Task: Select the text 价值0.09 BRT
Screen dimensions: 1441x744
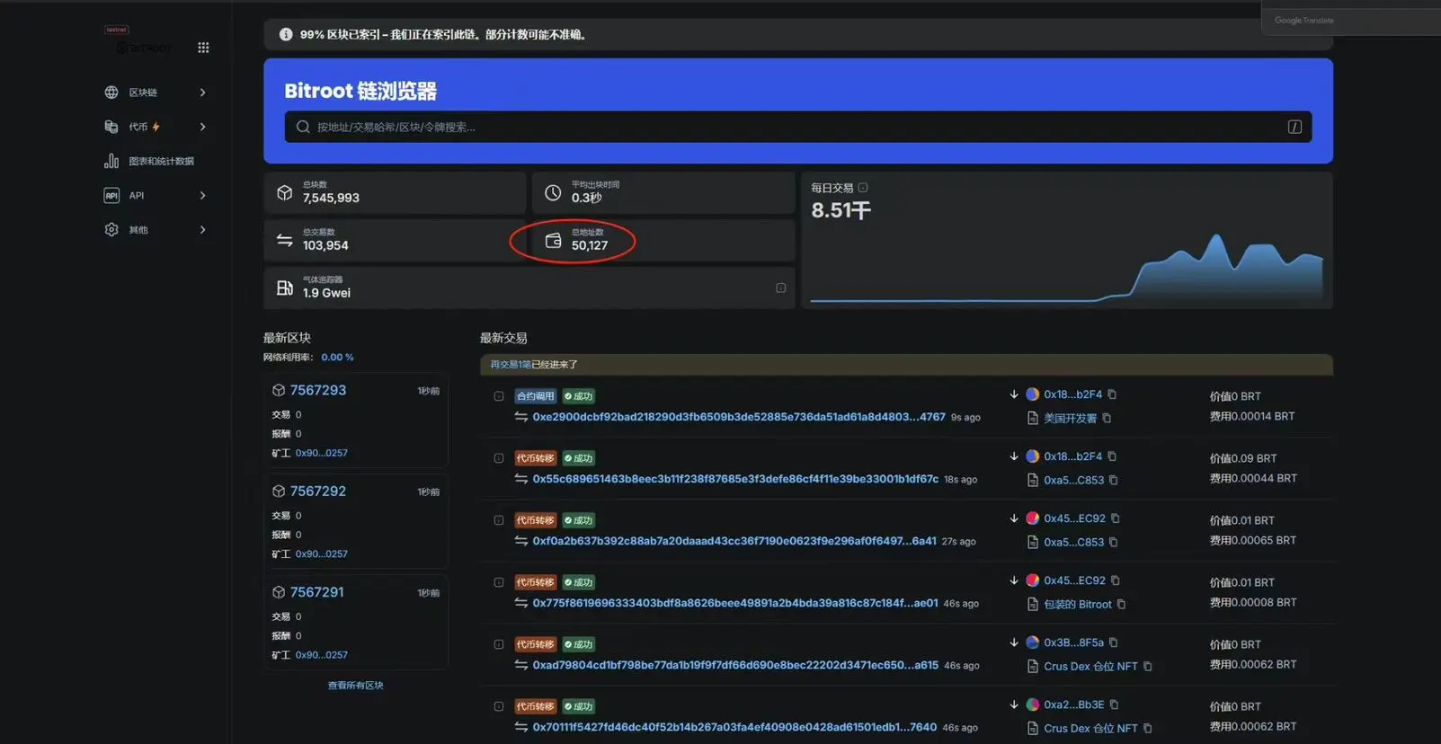Action: (x=1242, y=458)
